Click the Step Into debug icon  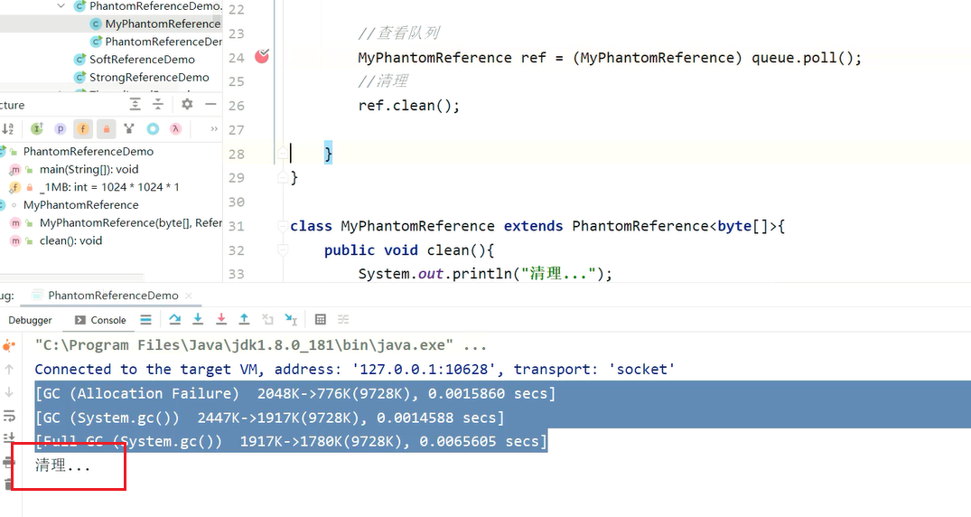tap(198, 319)
